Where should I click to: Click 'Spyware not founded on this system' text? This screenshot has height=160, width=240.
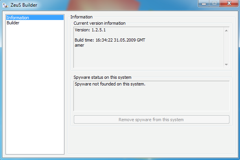tap(110, 84)
